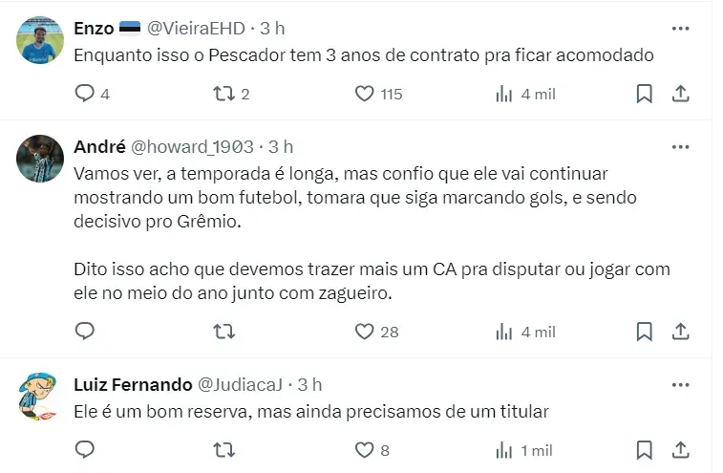The image size is (723, 473).
Task: Bookmark André's tweet
Action: [645, 332]
